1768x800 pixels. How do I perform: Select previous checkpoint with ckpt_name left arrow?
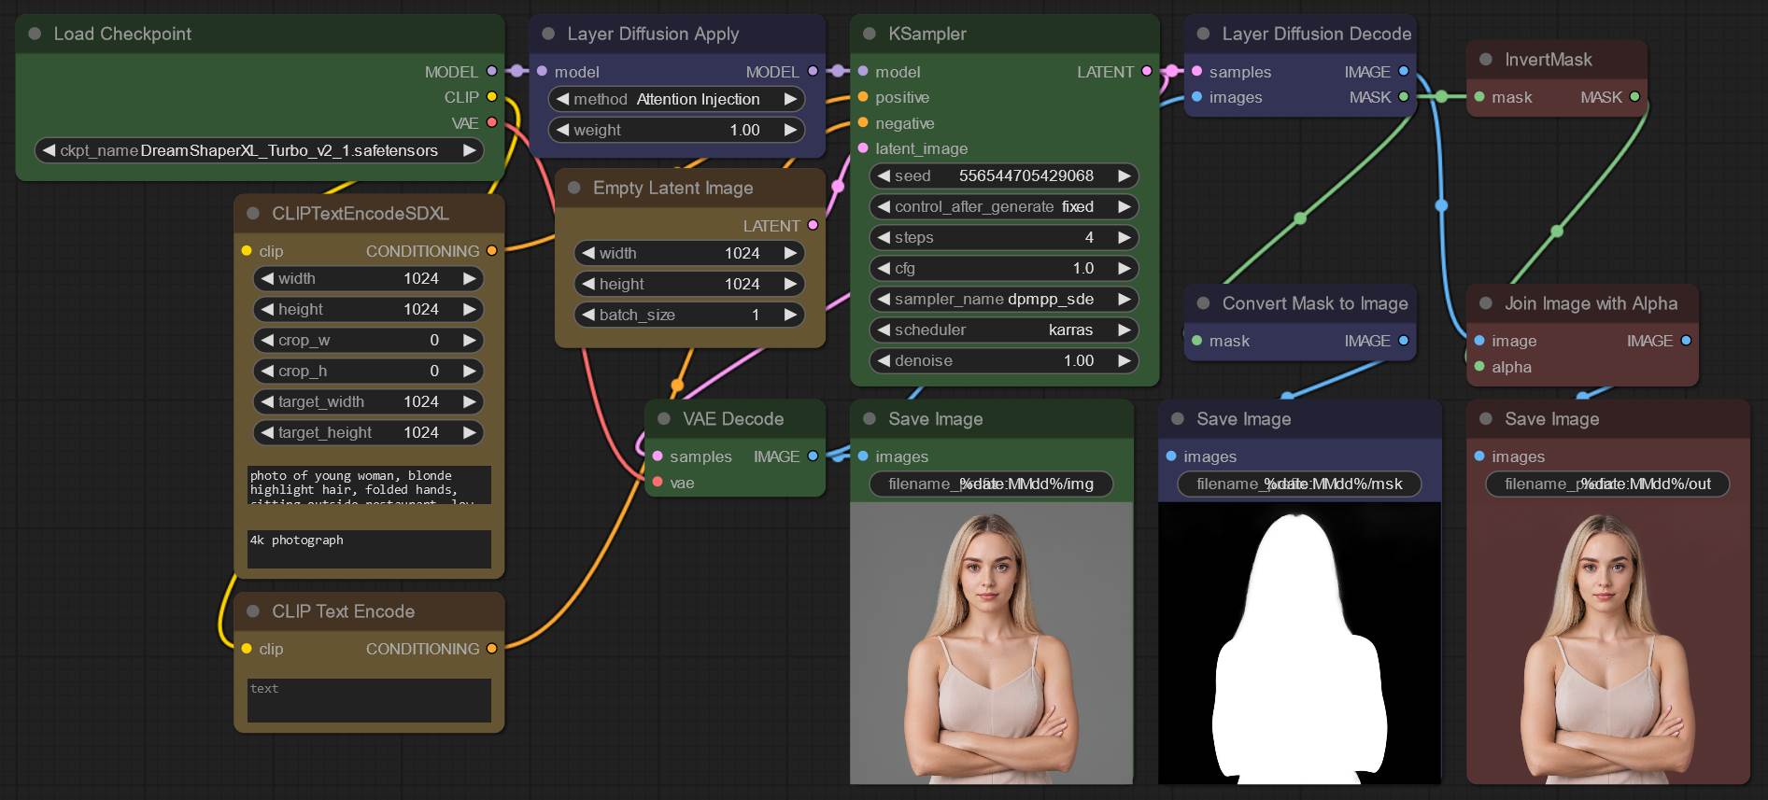49,150
